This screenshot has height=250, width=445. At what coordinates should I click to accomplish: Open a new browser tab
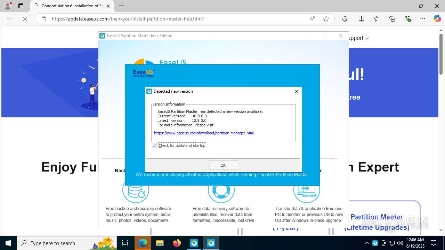[121, 6]
